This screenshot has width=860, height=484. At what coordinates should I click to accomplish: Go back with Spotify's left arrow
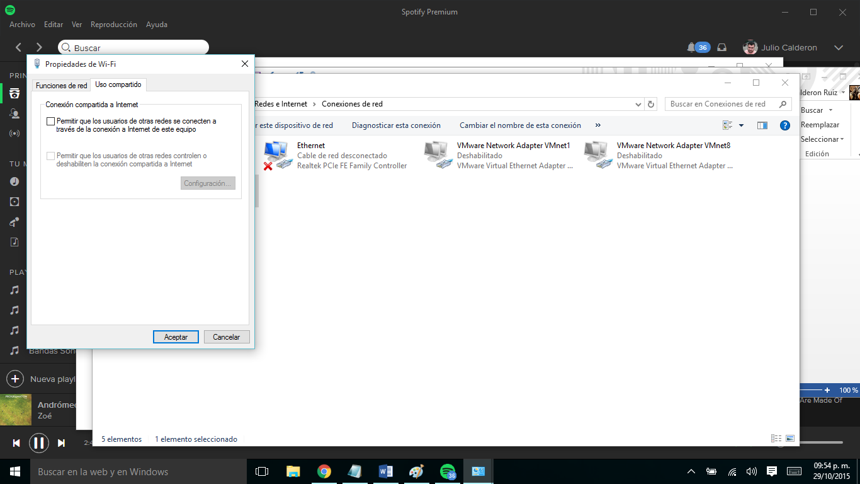coord(19,47)
